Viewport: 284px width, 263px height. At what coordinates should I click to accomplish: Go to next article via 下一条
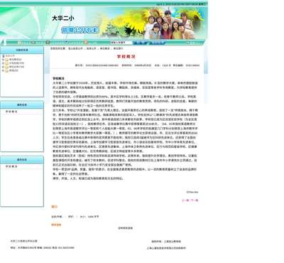[195, 200]
